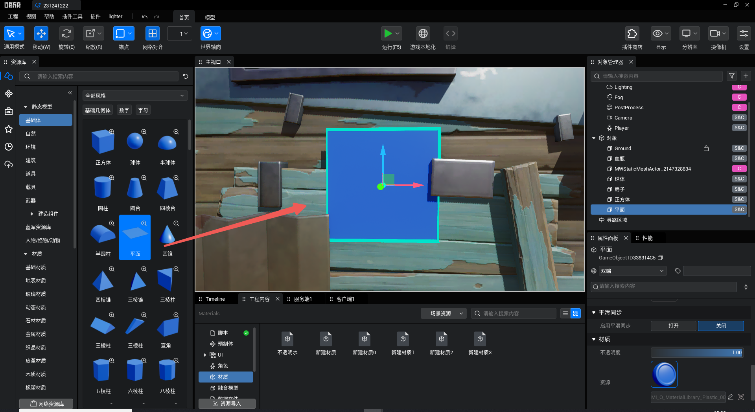Screen dimensions: 755x412
Task: Click the 网络资源库 button
Action: click(x=46, y=404)
